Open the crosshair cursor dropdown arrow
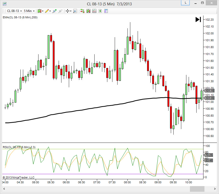The height and width of the screenshot is (194, 219). [71, 11]
